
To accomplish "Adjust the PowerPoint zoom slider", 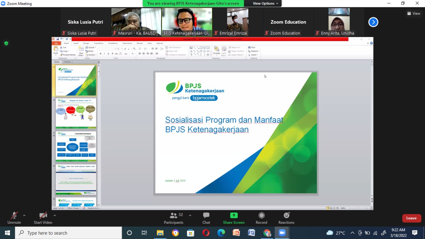I will point(357,208).
